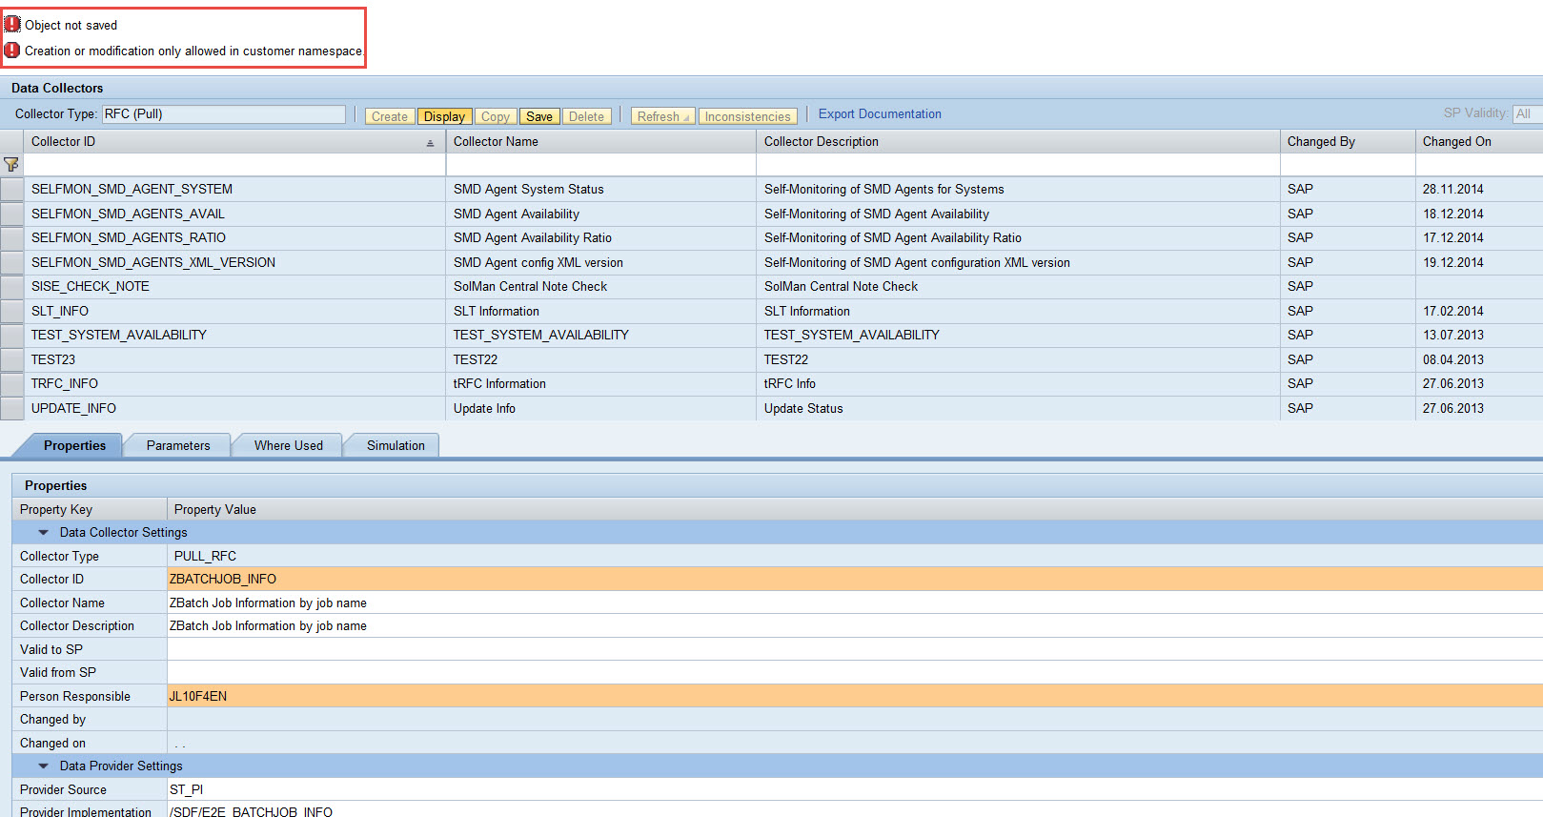Viewport: 1543px width, 817px height.
Task: Click the Collector Description filter field
Action: click(1018, 165)
